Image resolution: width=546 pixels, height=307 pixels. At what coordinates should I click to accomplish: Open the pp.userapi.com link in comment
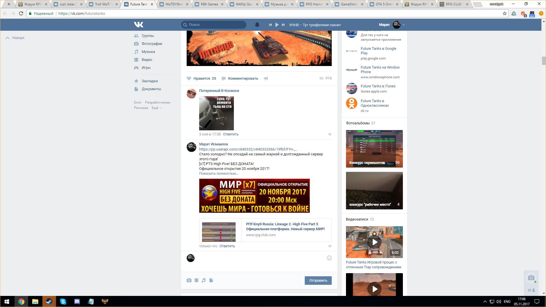(x=248, y=149)
